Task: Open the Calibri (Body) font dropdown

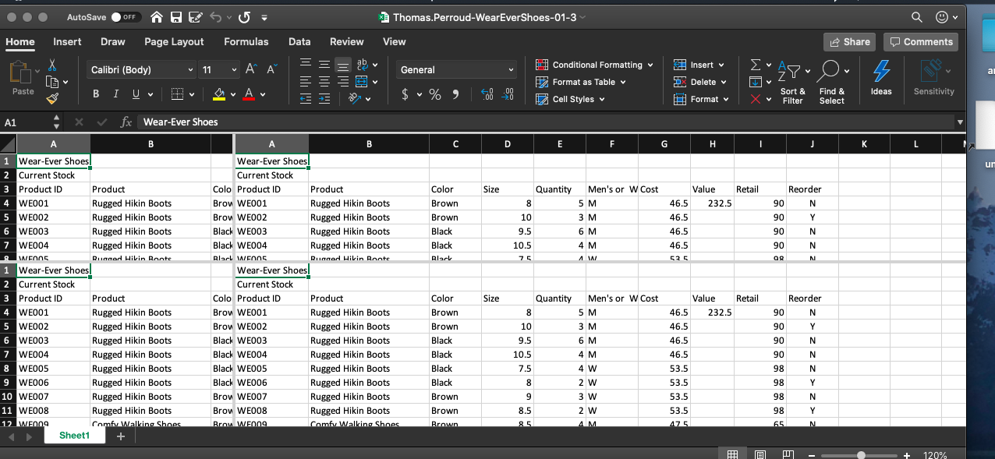Action: (x=142, y=70)
